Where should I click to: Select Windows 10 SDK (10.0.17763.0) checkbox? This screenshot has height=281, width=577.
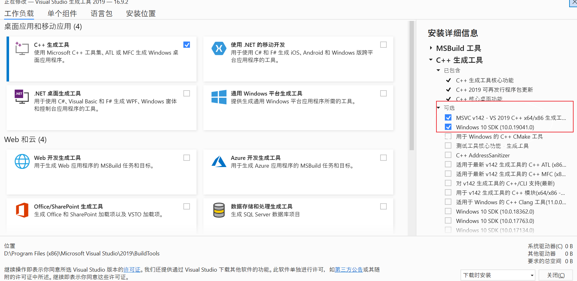click(448, 221)
